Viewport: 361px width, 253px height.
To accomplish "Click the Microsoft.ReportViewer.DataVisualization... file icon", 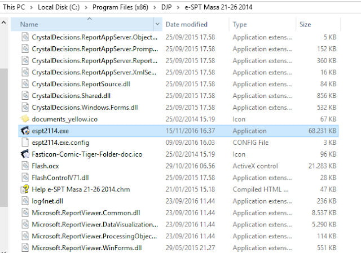I will coord(25,224).
